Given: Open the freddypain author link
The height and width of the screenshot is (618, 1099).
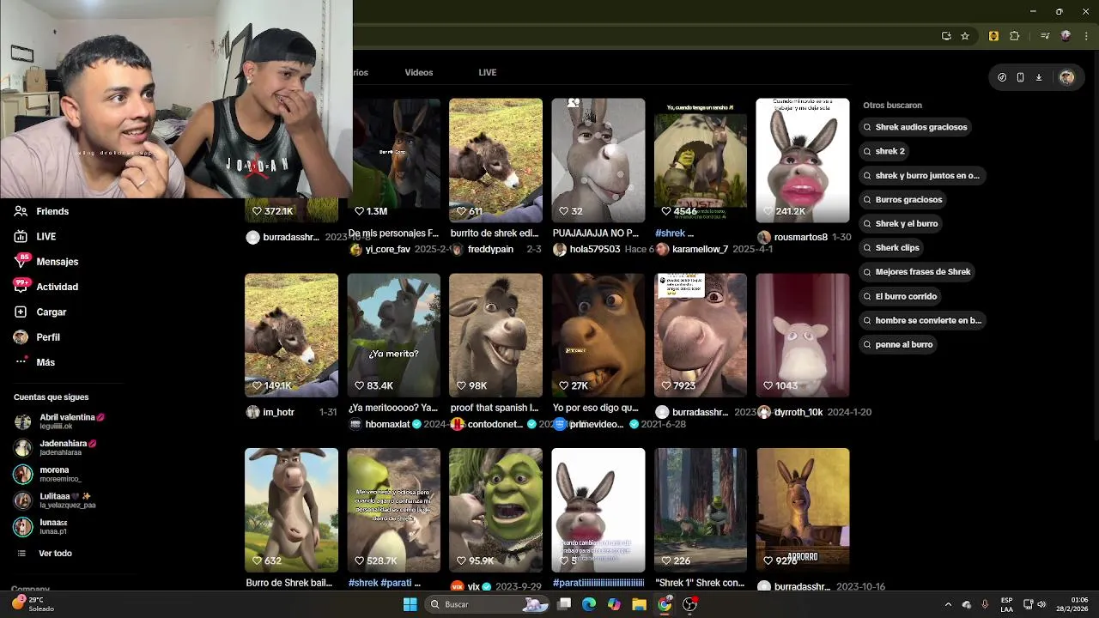Looking at the screenshot, I should coord(490,249).
